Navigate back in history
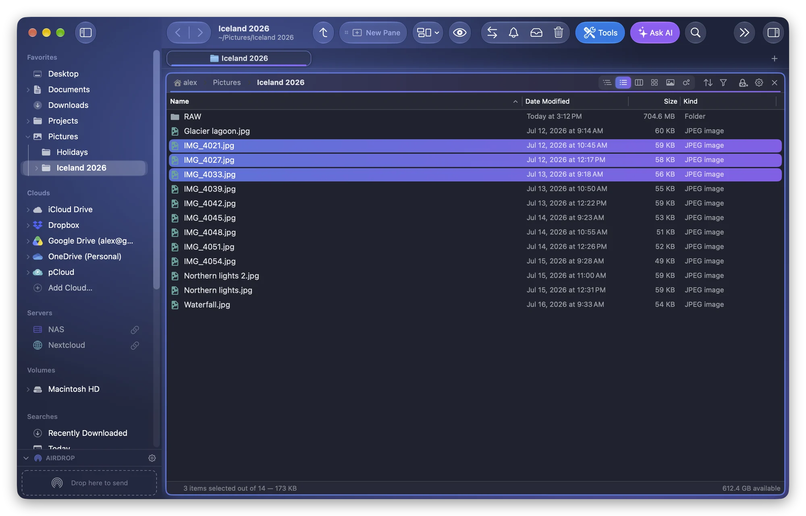Viewport: 806px width, 516px height. click(178, 33)
